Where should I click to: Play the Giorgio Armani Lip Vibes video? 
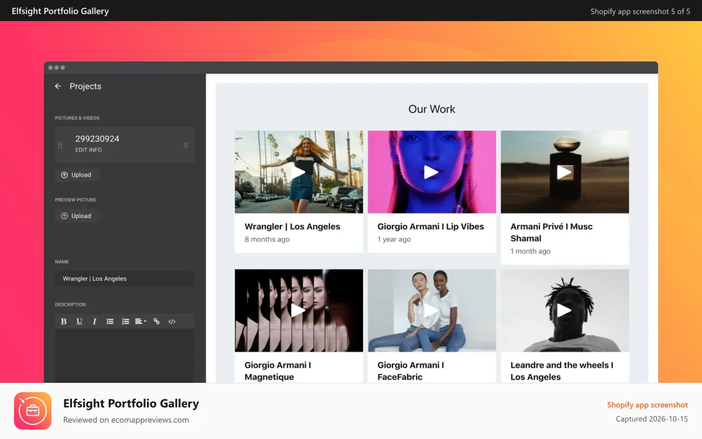431,172
